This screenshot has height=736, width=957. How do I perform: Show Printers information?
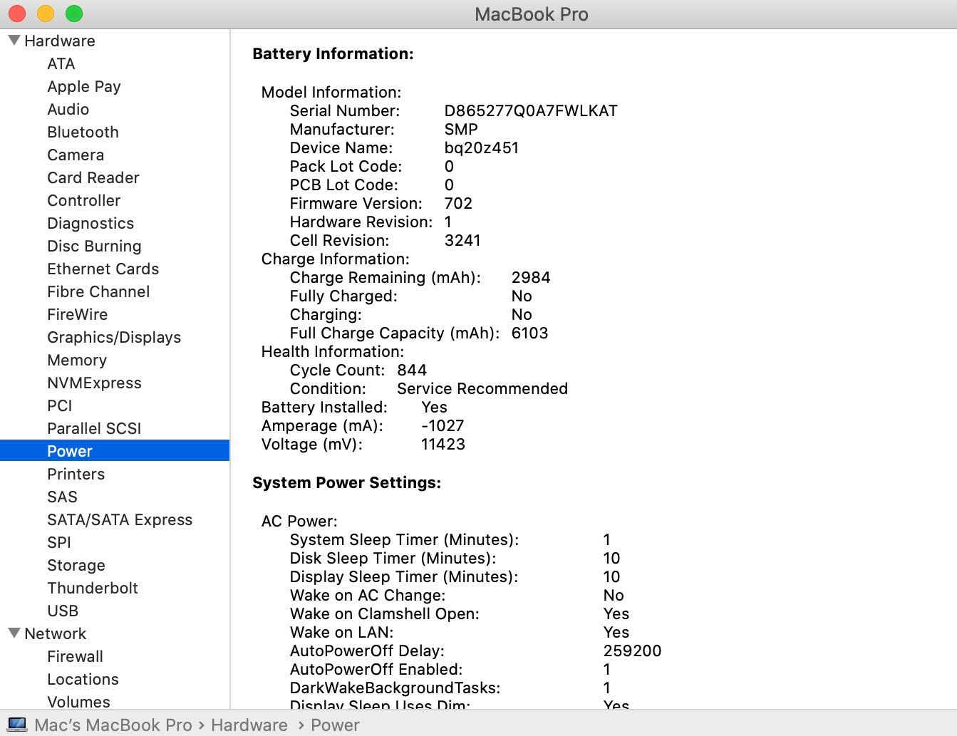(76, 474)
